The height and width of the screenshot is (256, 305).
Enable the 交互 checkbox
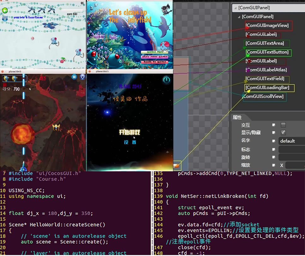[283, 125]
